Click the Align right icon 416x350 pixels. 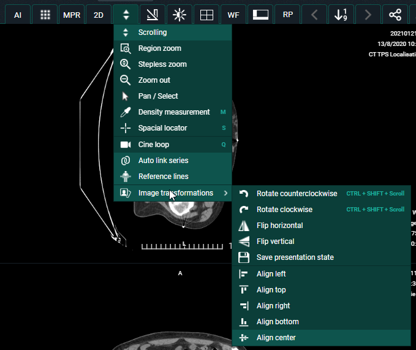[x=244, y=306]
